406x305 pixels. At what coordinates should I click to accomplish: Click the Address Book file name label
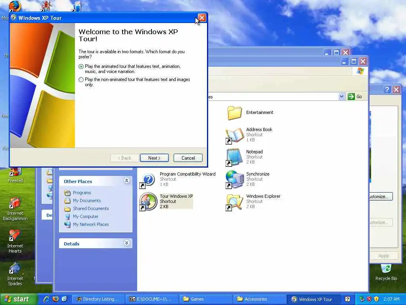[x=259, y=129]
